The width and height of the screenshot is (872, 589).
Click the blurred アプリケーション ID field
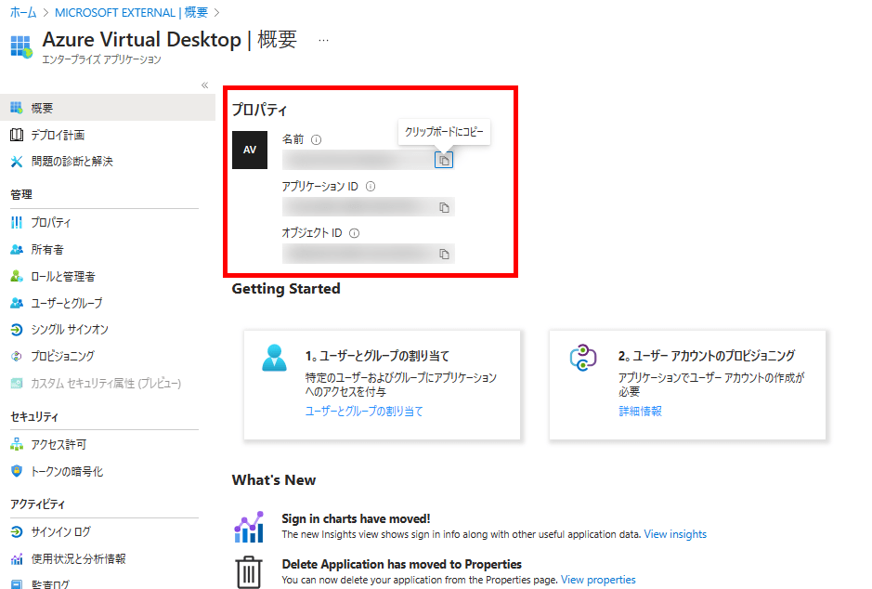[x=368, y=207]
